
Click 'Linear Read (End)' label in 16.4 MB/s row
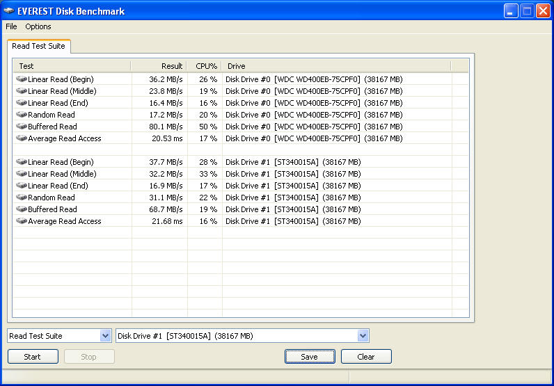tap(58, 103)
